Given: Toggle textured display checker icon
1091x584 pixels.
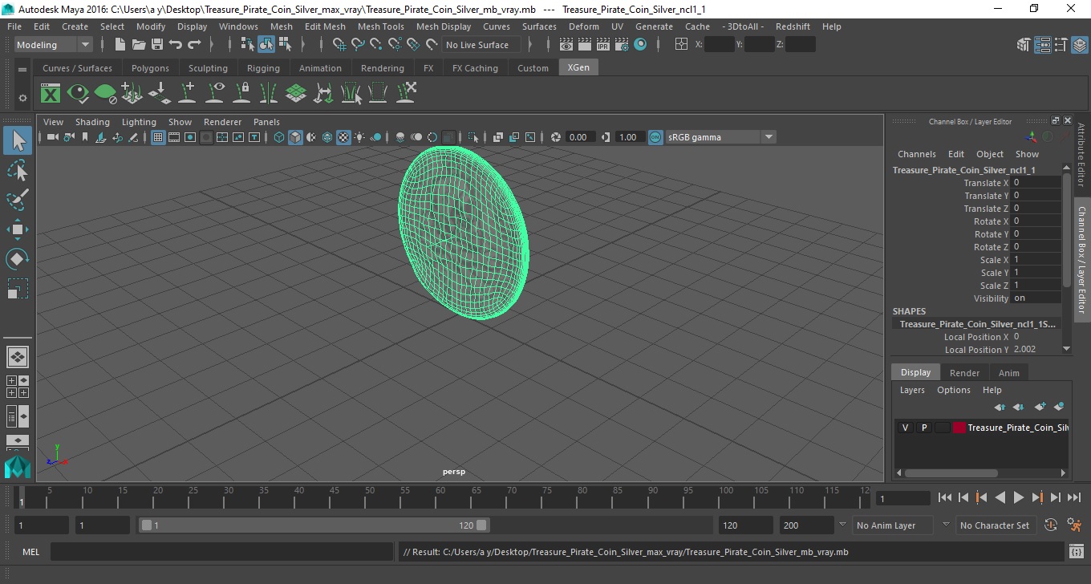Looking at the screenshot, I should tap(343, 137).
